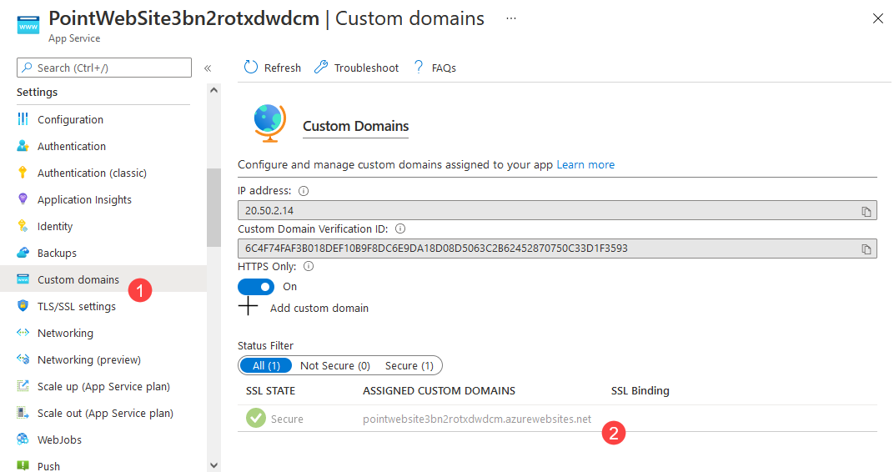The image size is (894, 472).
Task: Click the Authentication (classic) key icon
Action: (x=23, y=172)
